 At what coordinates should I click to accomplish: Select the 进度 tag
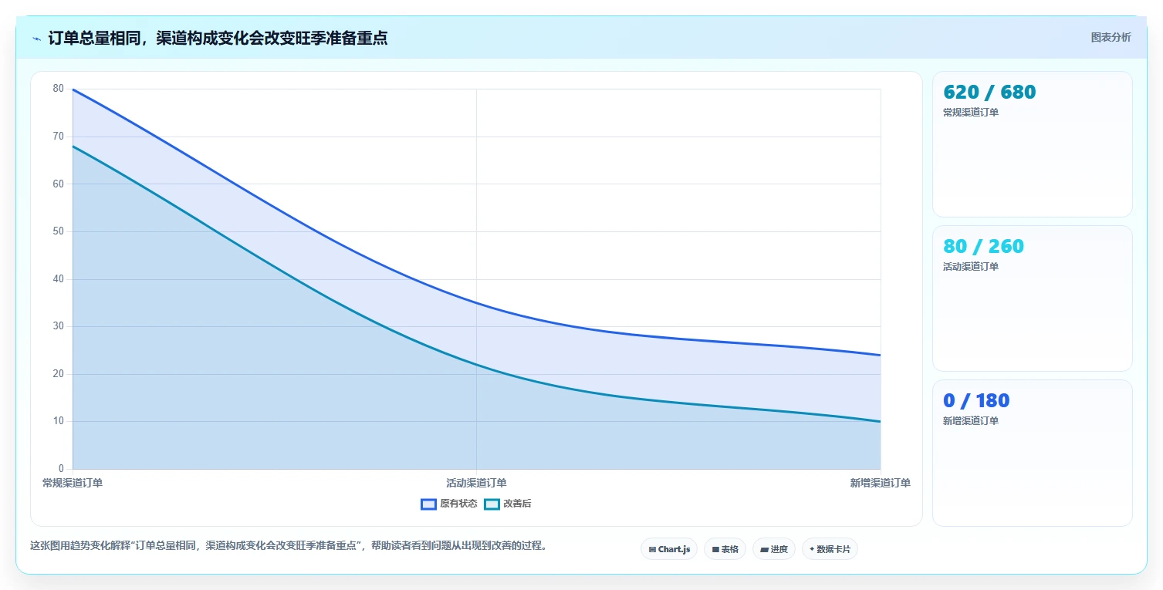774,549
